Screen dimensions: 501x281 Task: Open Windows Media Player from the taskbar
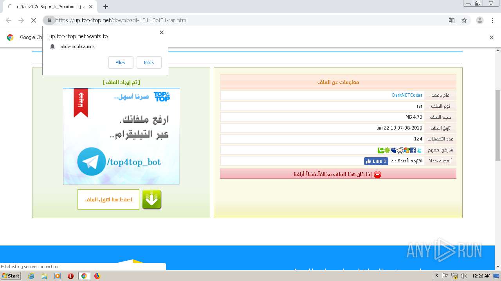pyautogui.click(x=58, y=276)
